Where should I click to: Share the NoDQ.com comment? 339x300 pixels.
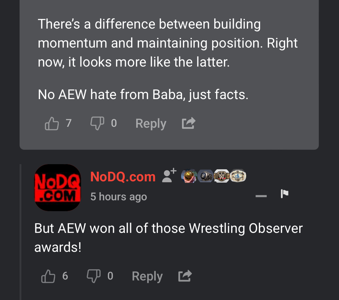185,276
